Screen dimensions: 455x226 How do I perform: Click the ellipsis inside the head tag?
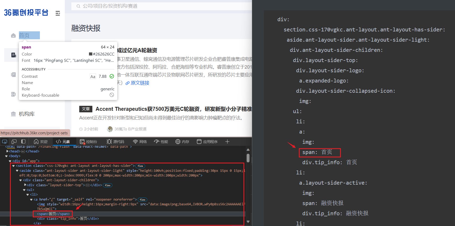pyautogui.click(x=23, y=151)
